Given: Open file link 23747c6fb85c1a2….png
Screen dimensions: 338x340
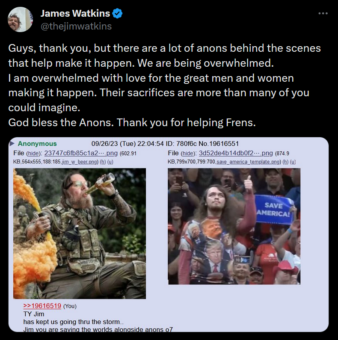Looking at the screenshot, I should click(81, 153).
